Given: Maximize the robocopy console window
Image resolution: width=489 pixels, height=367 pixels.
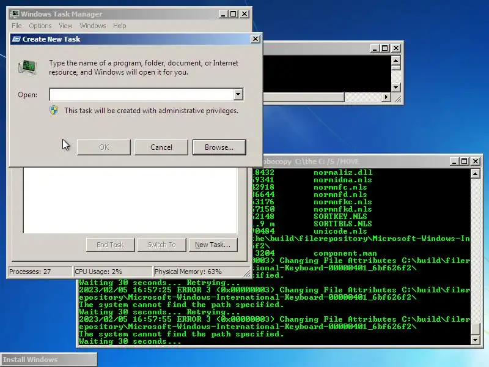Looking at the screenshot, I should (x=465, y=161).
